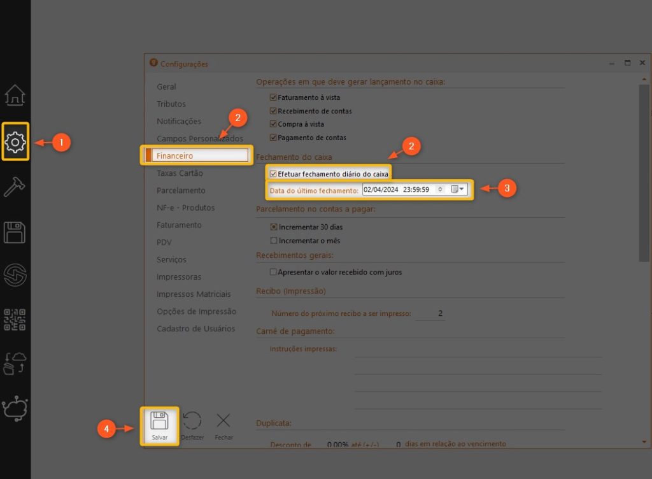Select the Incrementar o mês option
The width and height of the screenshot is (652, 479).
(x=274, y=241)
